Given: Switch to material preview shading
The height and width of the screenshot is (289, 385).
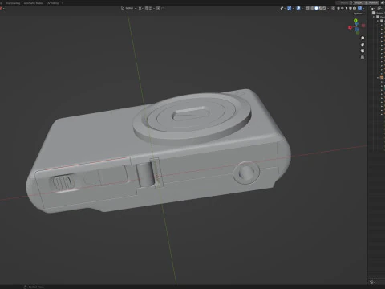Looking at the screenshot, I should pos(320,8).
